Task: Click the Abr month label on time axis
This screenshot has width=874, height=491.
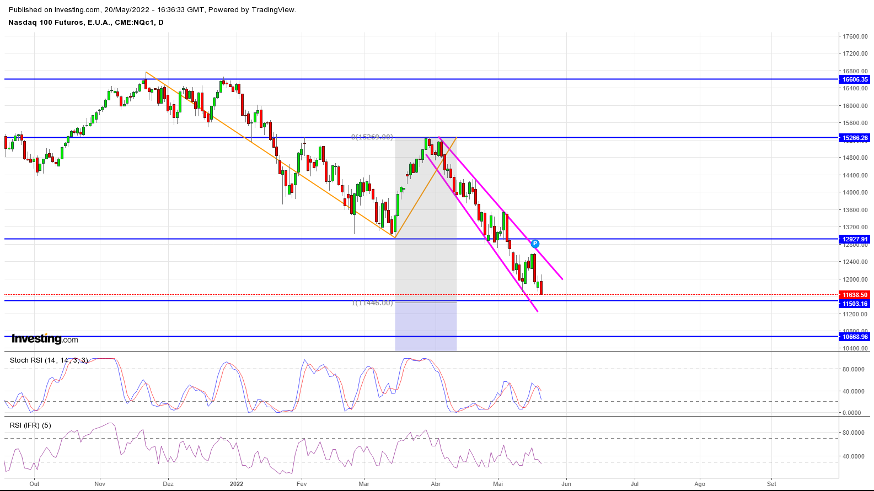Action: [436, 484]
